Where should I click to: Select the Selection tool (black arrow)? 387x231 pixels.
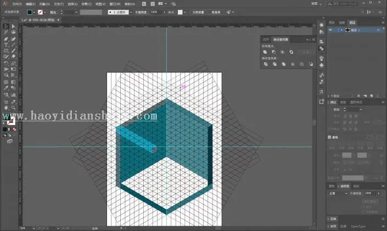6,26
